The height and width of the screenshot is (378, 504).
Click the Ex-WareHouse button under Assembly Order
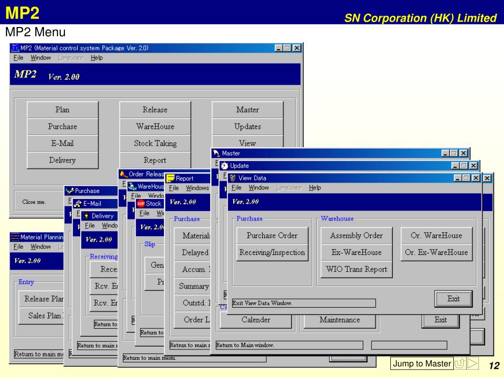tap(356, 252)
